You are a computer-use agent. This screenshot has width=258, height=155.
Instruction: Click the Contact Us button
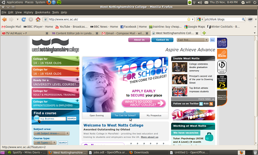click(162, 40)
